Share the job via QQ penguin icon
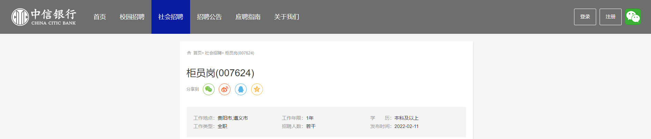Viewport: 651px width, 139px height. coord(241,89)
